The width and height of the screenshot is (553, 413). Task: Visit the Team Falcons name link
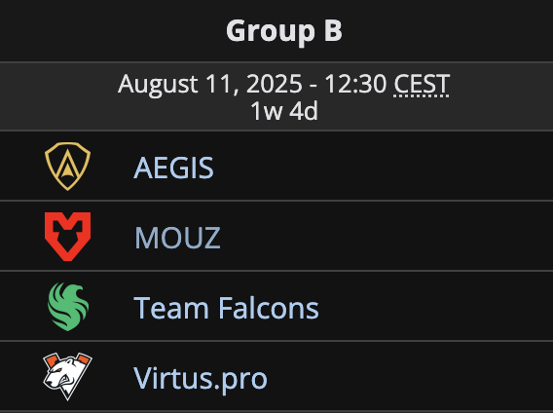pyautogui.click(x=226, y=308)
